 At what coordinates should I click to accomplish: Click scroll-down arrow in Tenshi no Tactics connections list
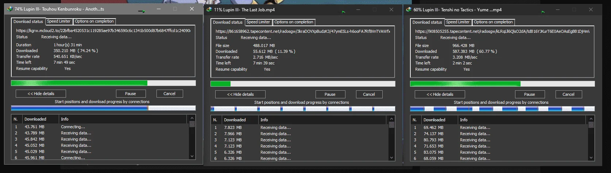tap(591, 157)
